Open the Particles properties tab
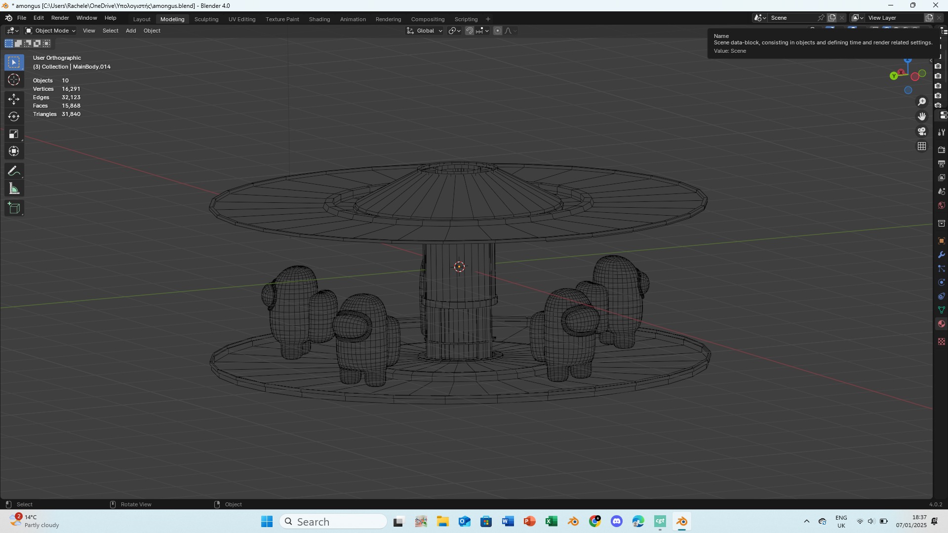The height and width of the screenshot is (533, 948). pos(942,268)
